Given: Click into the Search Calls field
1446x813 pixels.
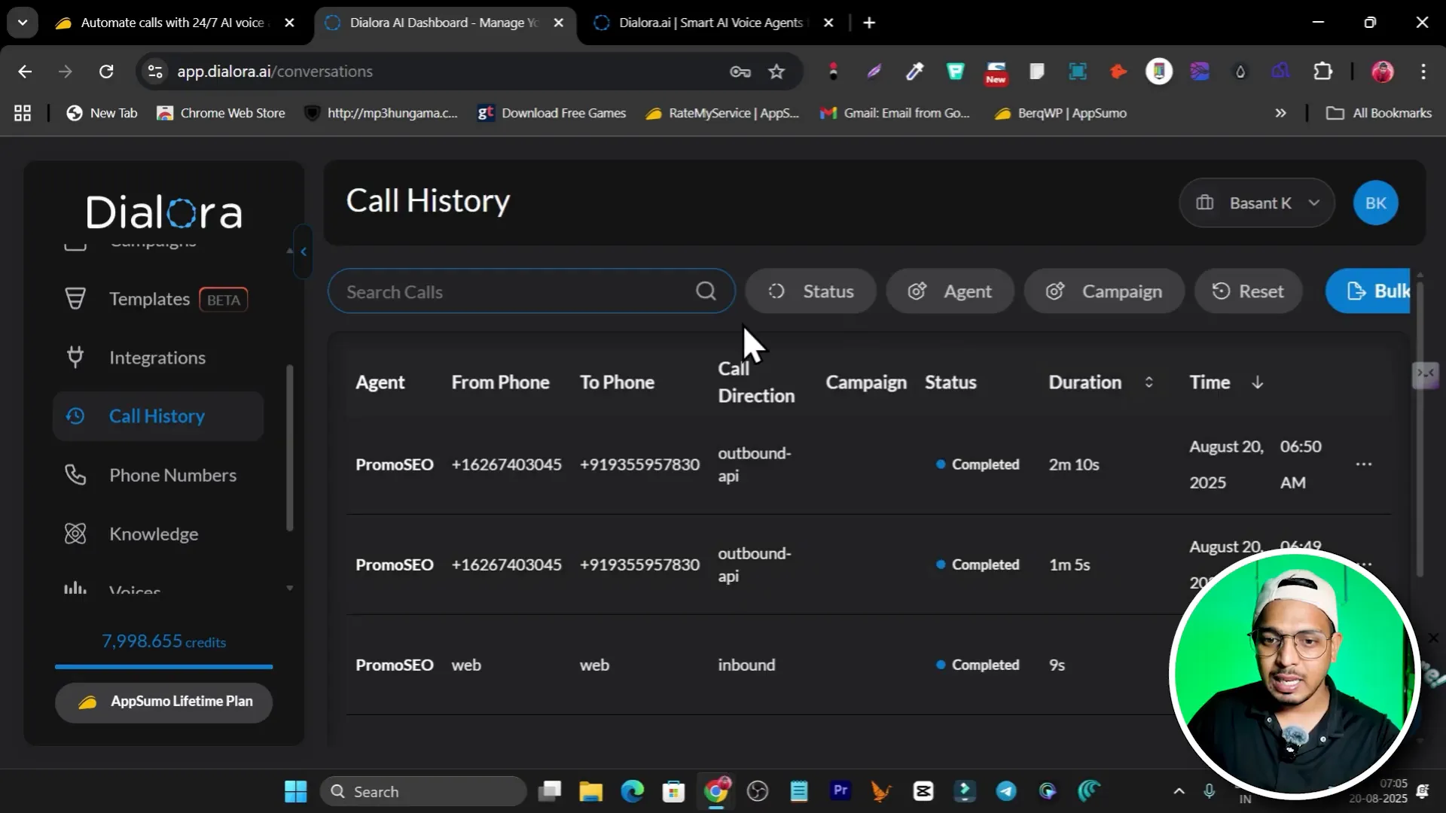Looking at the screenshot, I should tap(512, 291).
